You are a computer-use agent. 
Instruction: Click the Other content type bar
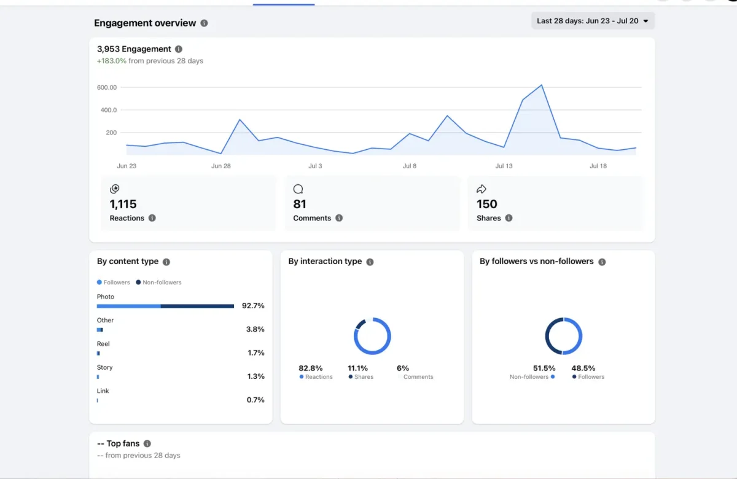[99, 330]
